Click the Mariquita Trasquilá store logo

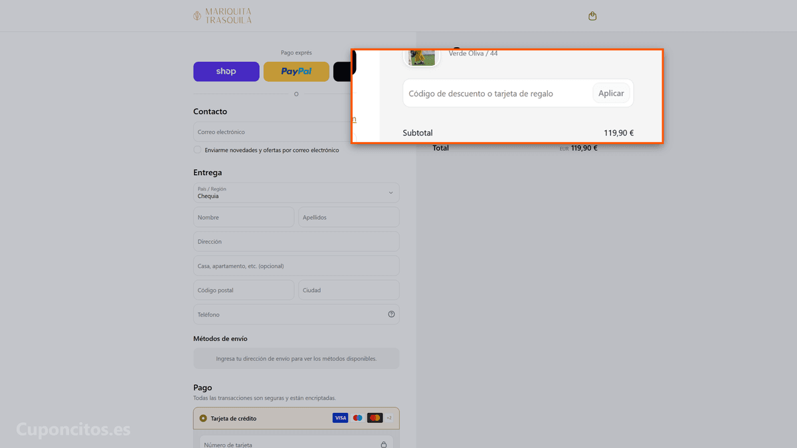tap(222, 16)
